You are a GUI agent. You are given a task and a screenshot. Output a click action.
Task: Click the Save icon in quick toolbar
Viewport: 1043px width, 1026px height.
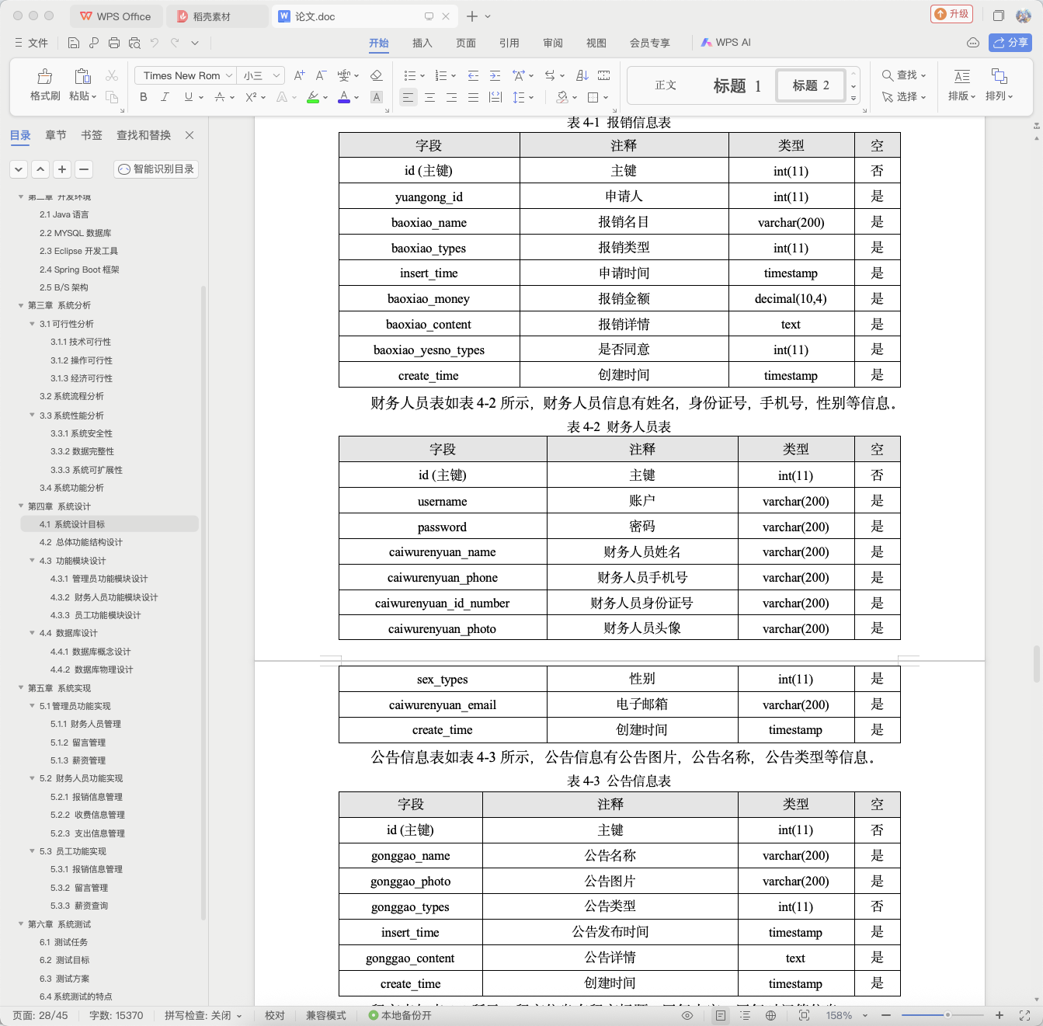click(x=74, y=43)
